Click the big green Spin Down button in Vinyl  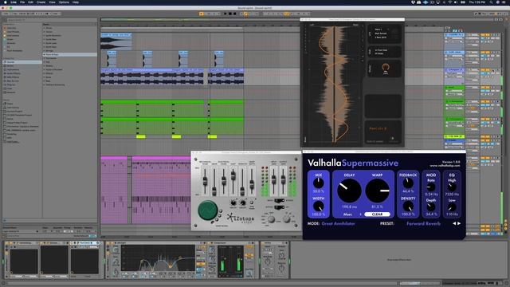tap(207, 210)
